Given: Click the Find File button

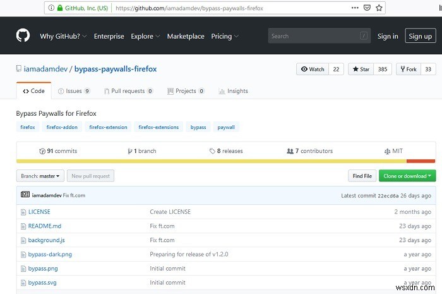Looking at the screenshot, I should pyautogui.click(x=362, y=176).
